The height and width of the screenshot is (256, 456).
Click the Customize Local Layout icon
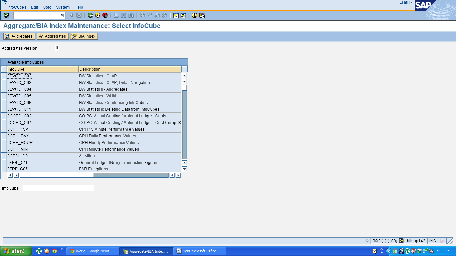pos(202,15)
